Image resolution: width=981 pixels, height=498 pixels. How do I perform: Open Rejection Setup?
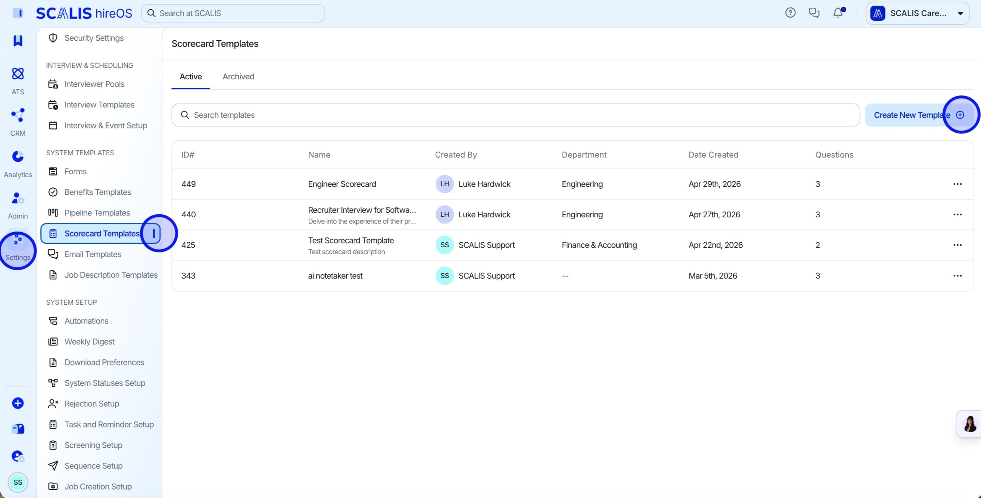pos(92,404)
